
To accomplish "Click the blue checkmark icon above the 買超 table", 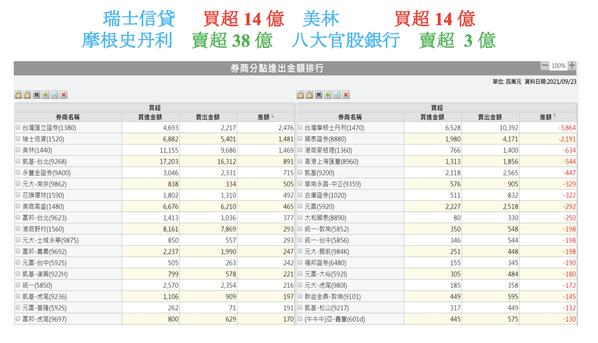I will pos(55,95).
